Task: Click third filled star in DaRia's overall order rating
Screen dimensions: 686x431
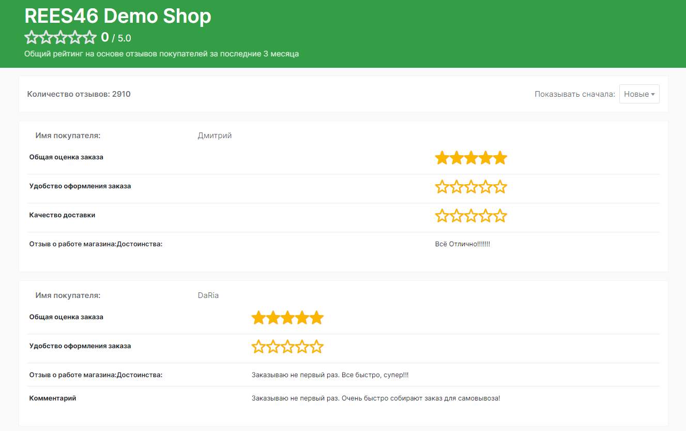Action: click(287, 318)
